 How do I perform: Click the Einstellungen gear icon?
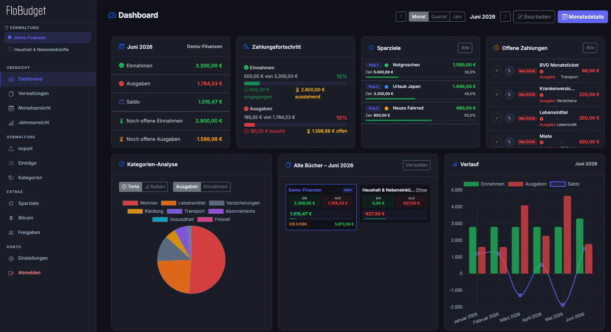pyautogui.click(x=11, y=258)
